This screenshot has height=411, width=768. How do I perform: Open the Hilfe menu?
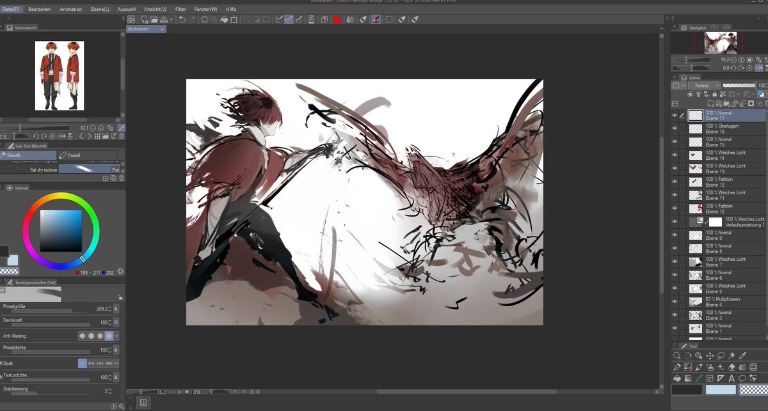tap(231, 10)
